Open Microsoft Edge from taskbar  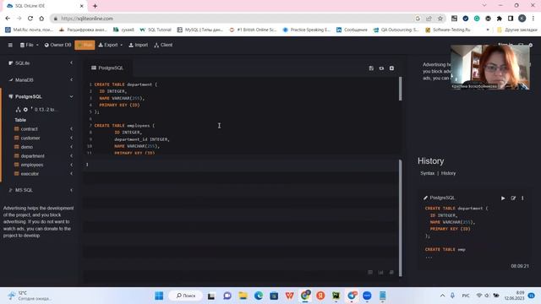(x=259, y=296)
